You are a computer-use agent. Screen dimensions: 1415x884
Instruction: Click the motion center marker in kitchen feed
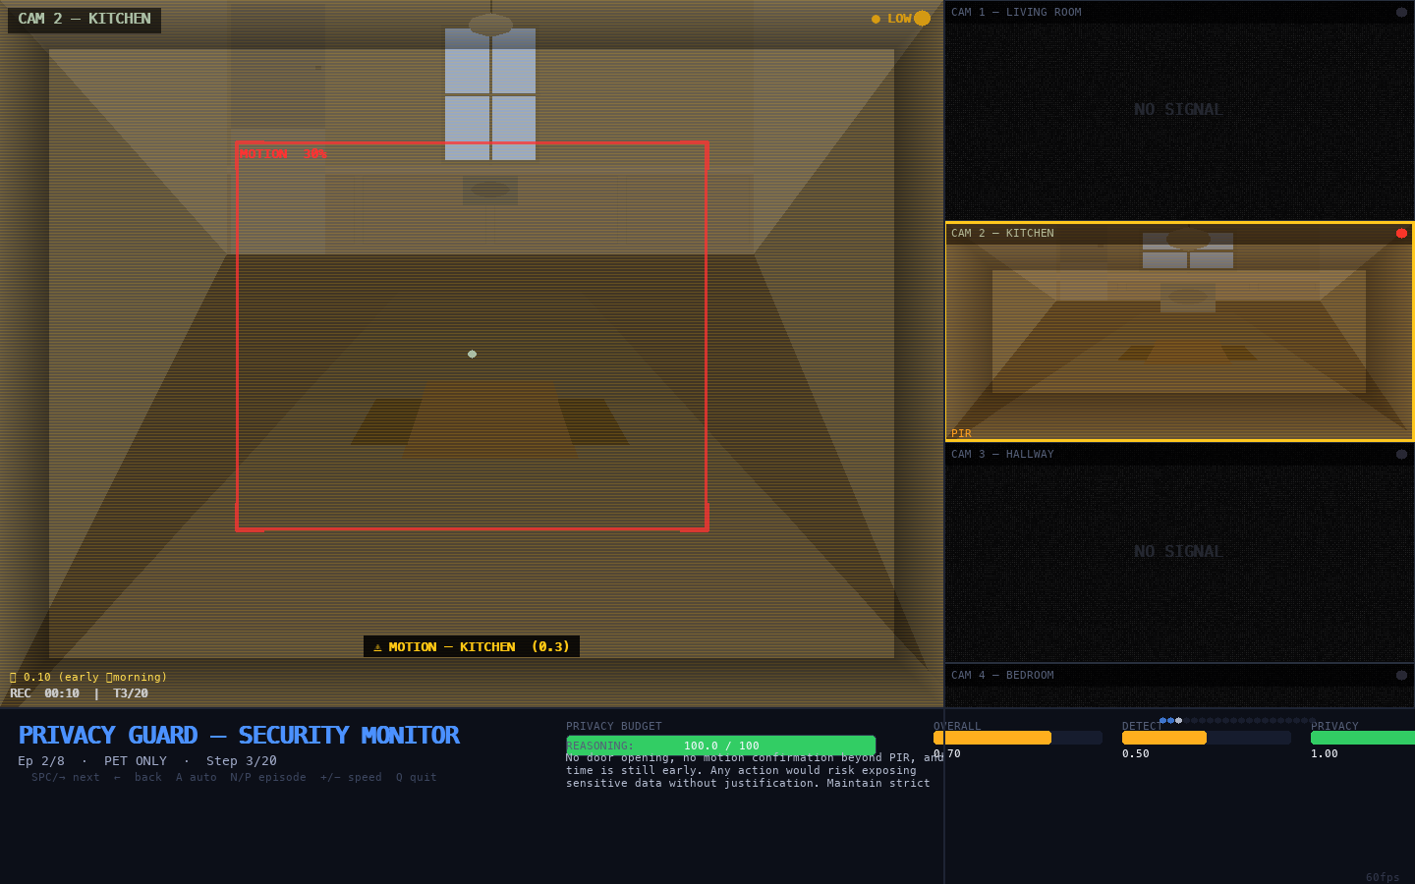(472, 354)
